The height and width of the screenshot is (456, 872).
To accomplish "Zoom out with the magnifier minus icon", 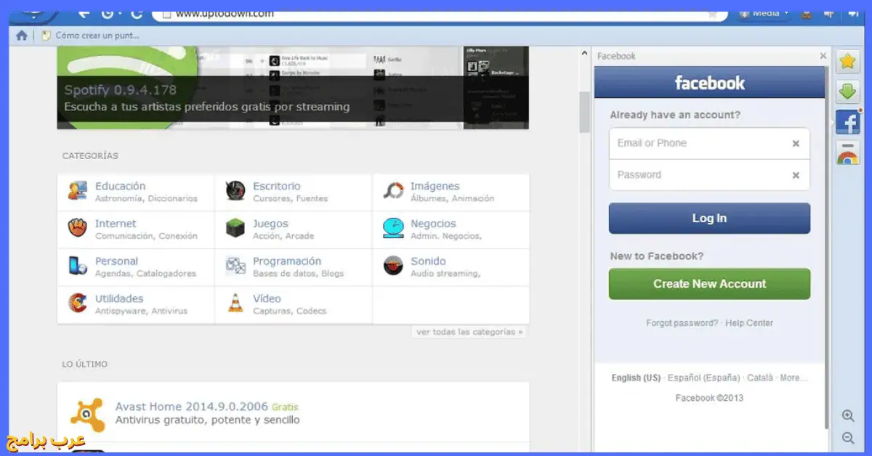I will point(848,438).
